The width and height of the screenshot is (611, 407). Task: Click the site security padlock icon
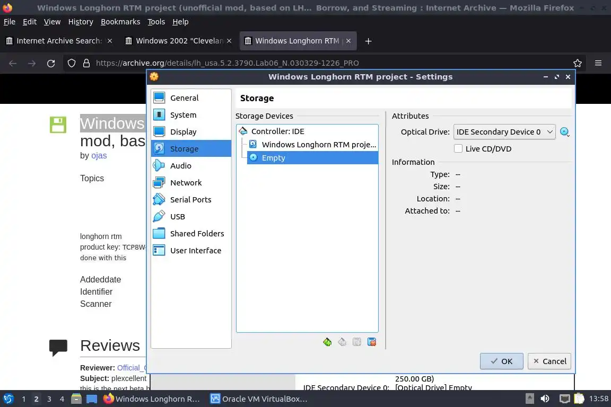tap(86, 63)
